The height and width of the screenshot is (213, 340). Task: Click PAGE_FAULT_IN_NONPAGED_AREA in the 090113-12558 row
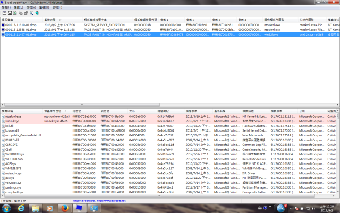click(108, 30)
